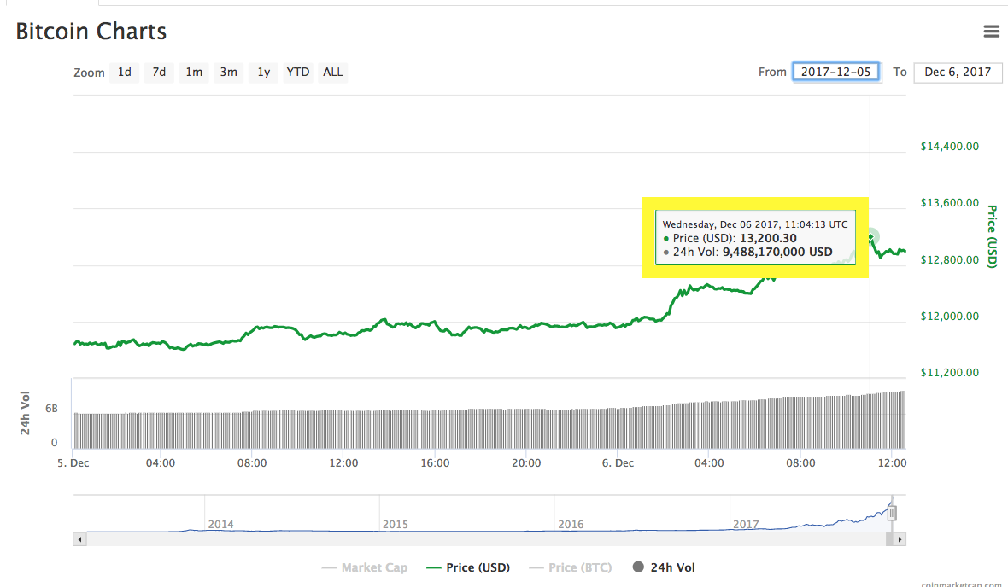Set zoom to 7d
1008x587 pixels.
(159, 73)
